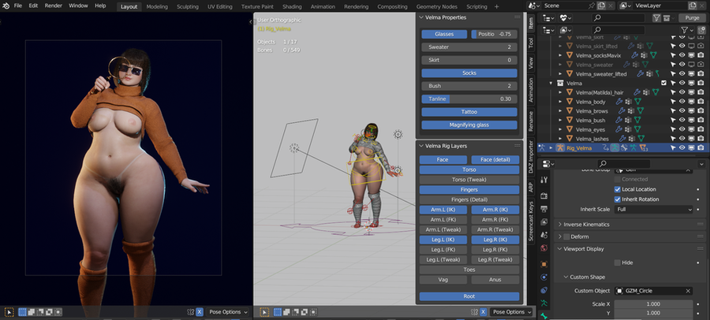
Task: Toggle the Glasses button
Action: point(444,35)
